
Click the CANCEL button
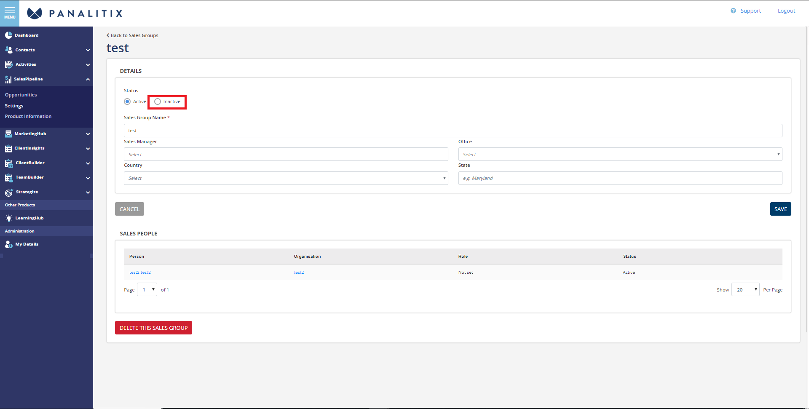129,209
